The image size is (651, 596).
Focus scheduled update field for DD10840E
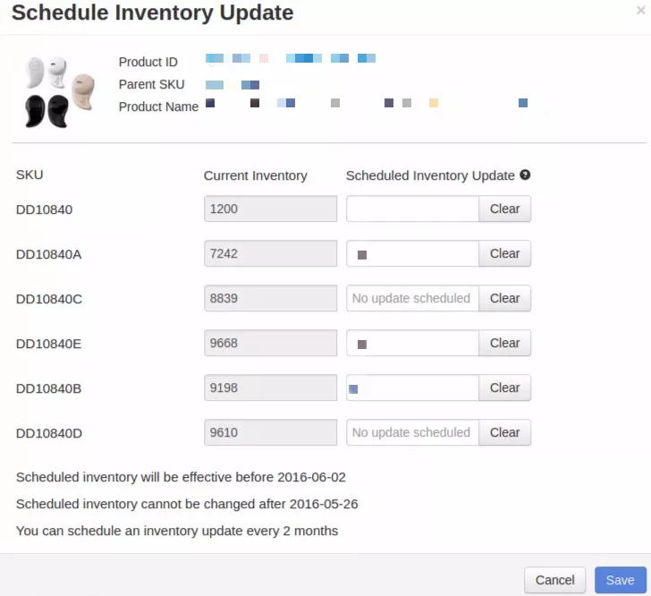coord(412,343)
